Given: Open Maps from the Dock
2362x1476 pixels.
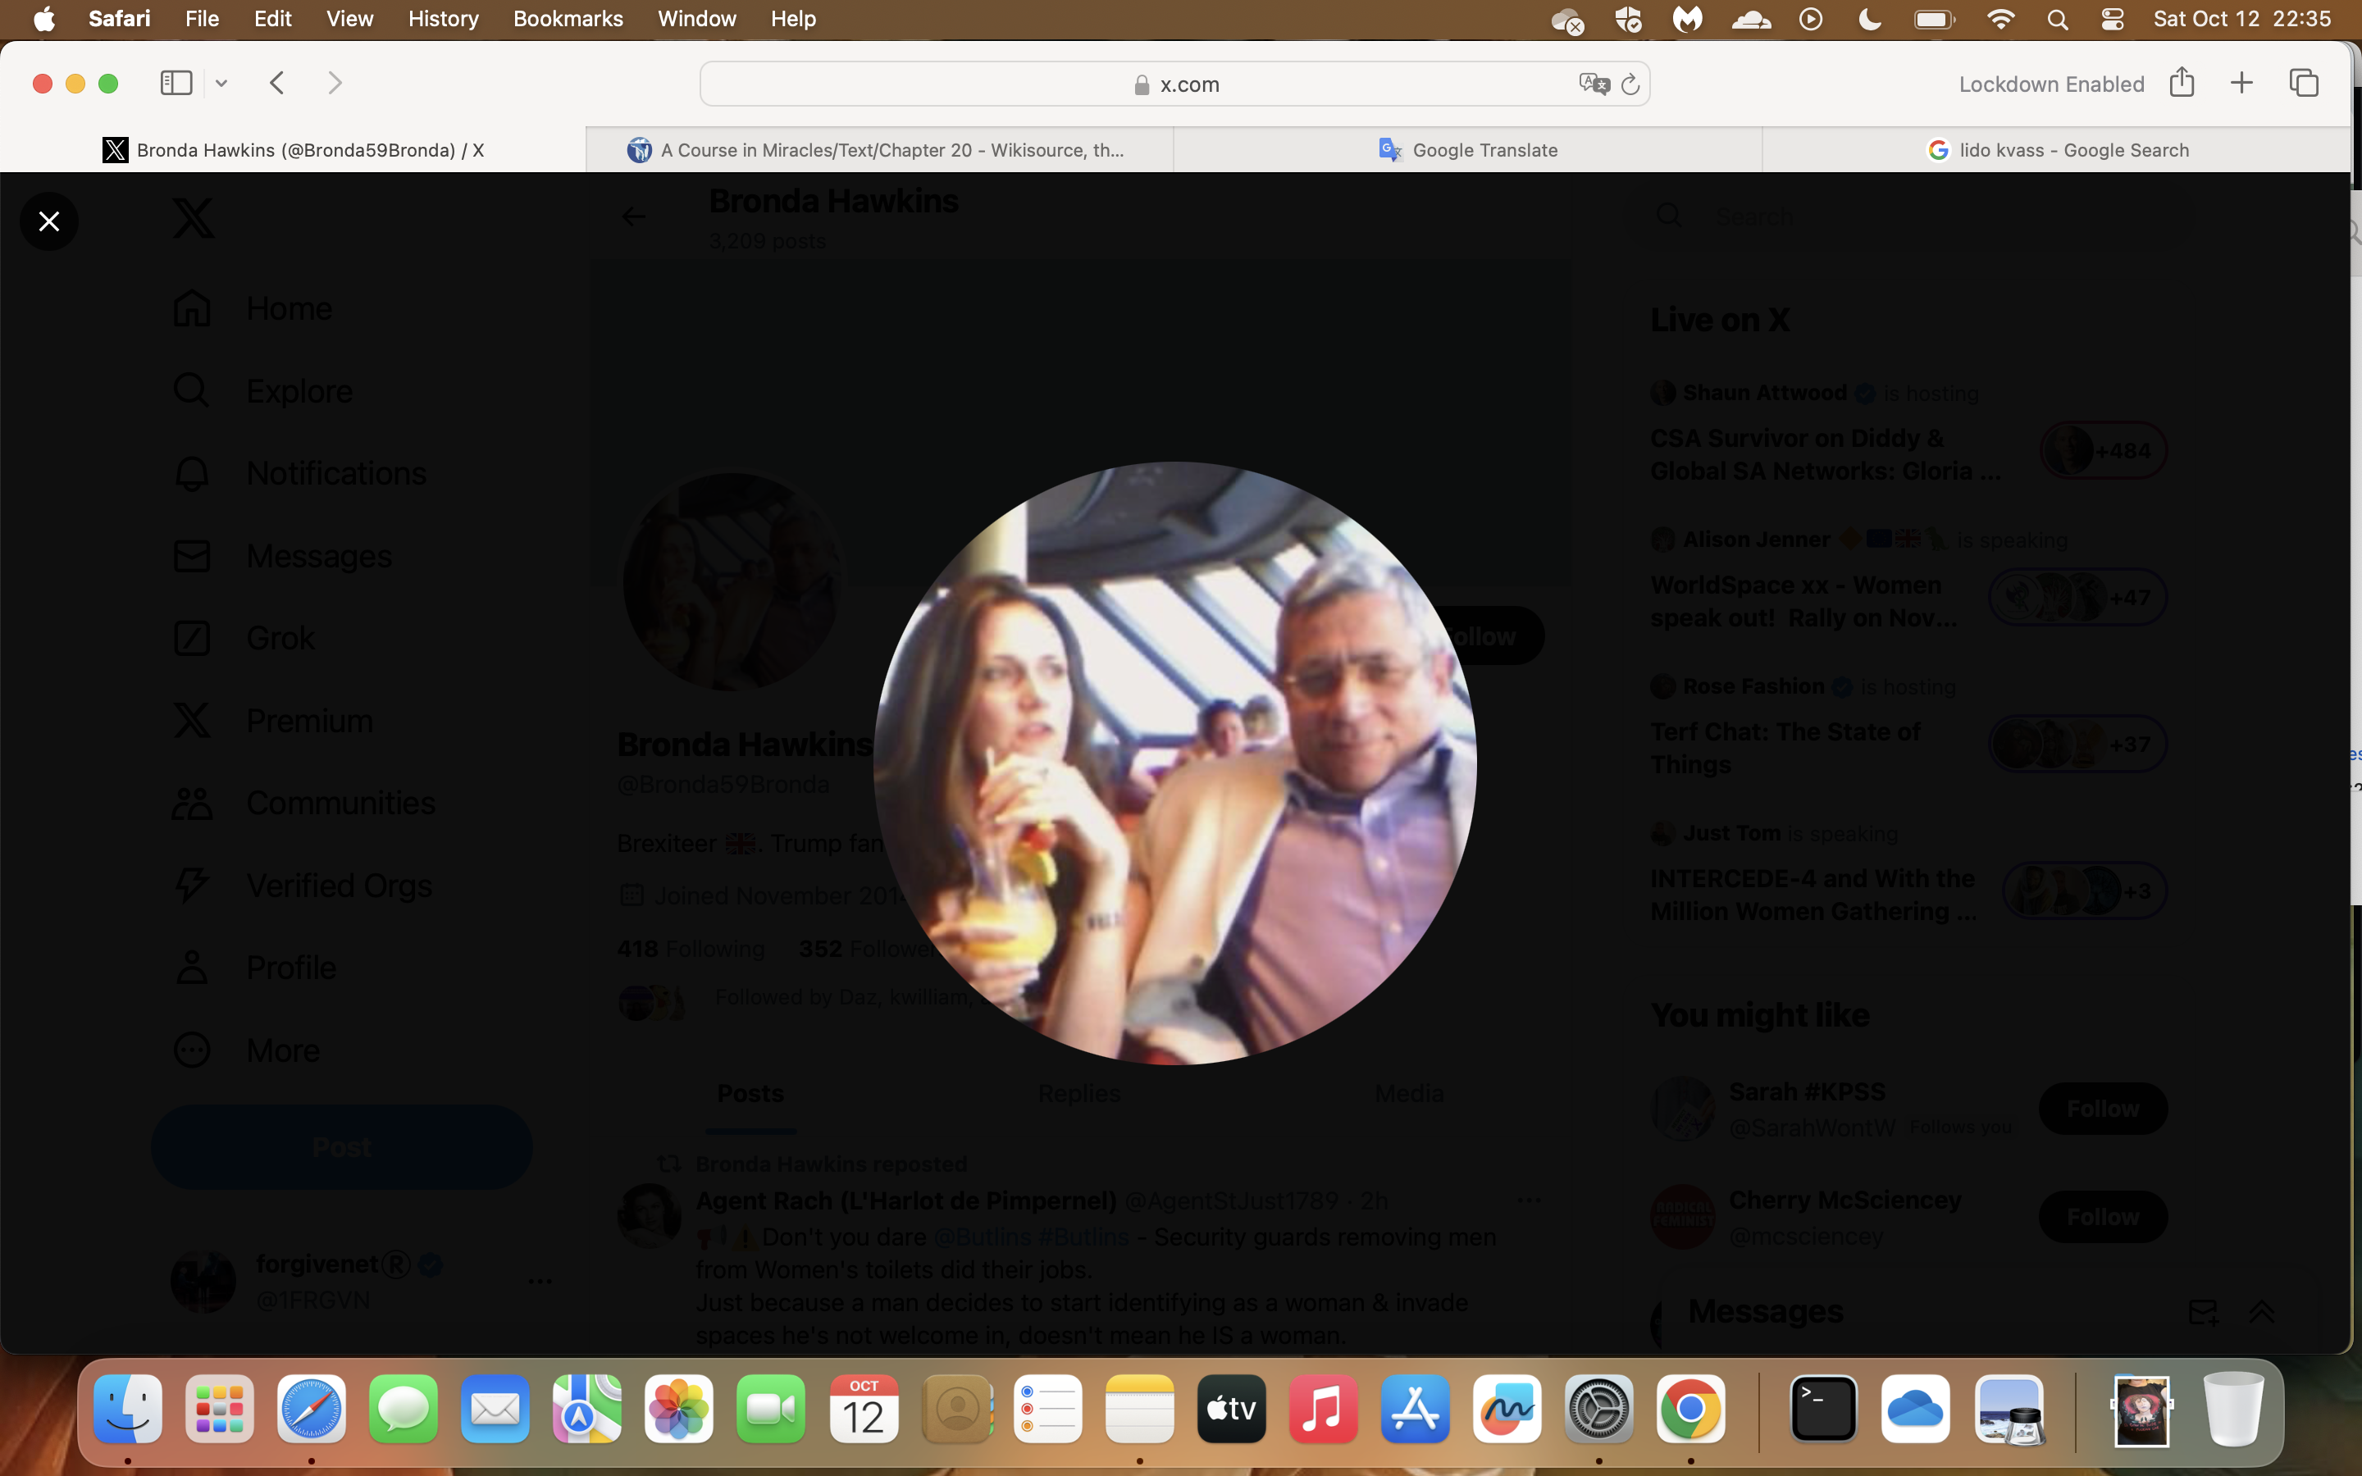Looking at the screenshot, I should (586, 1410).
